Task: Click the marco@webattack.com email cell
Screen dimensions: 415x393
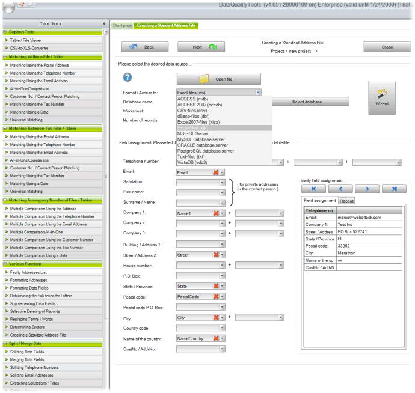Action: pos(369,217)
